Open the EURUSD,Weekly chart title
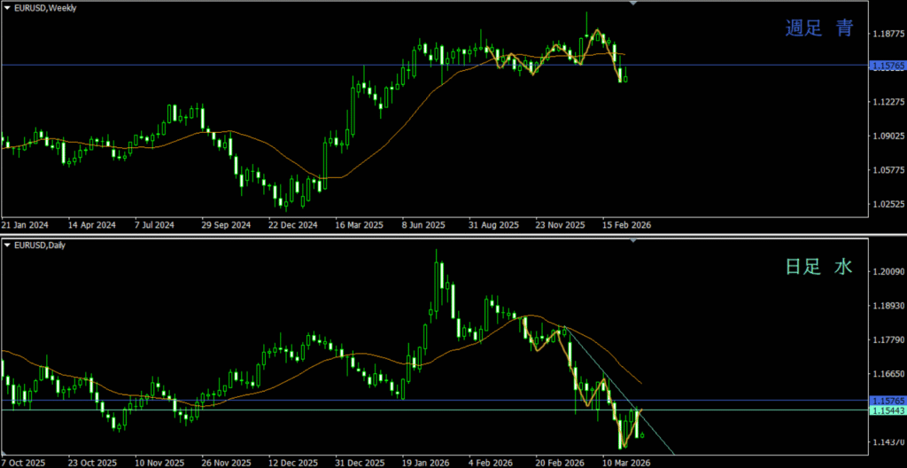 point(45,7)
